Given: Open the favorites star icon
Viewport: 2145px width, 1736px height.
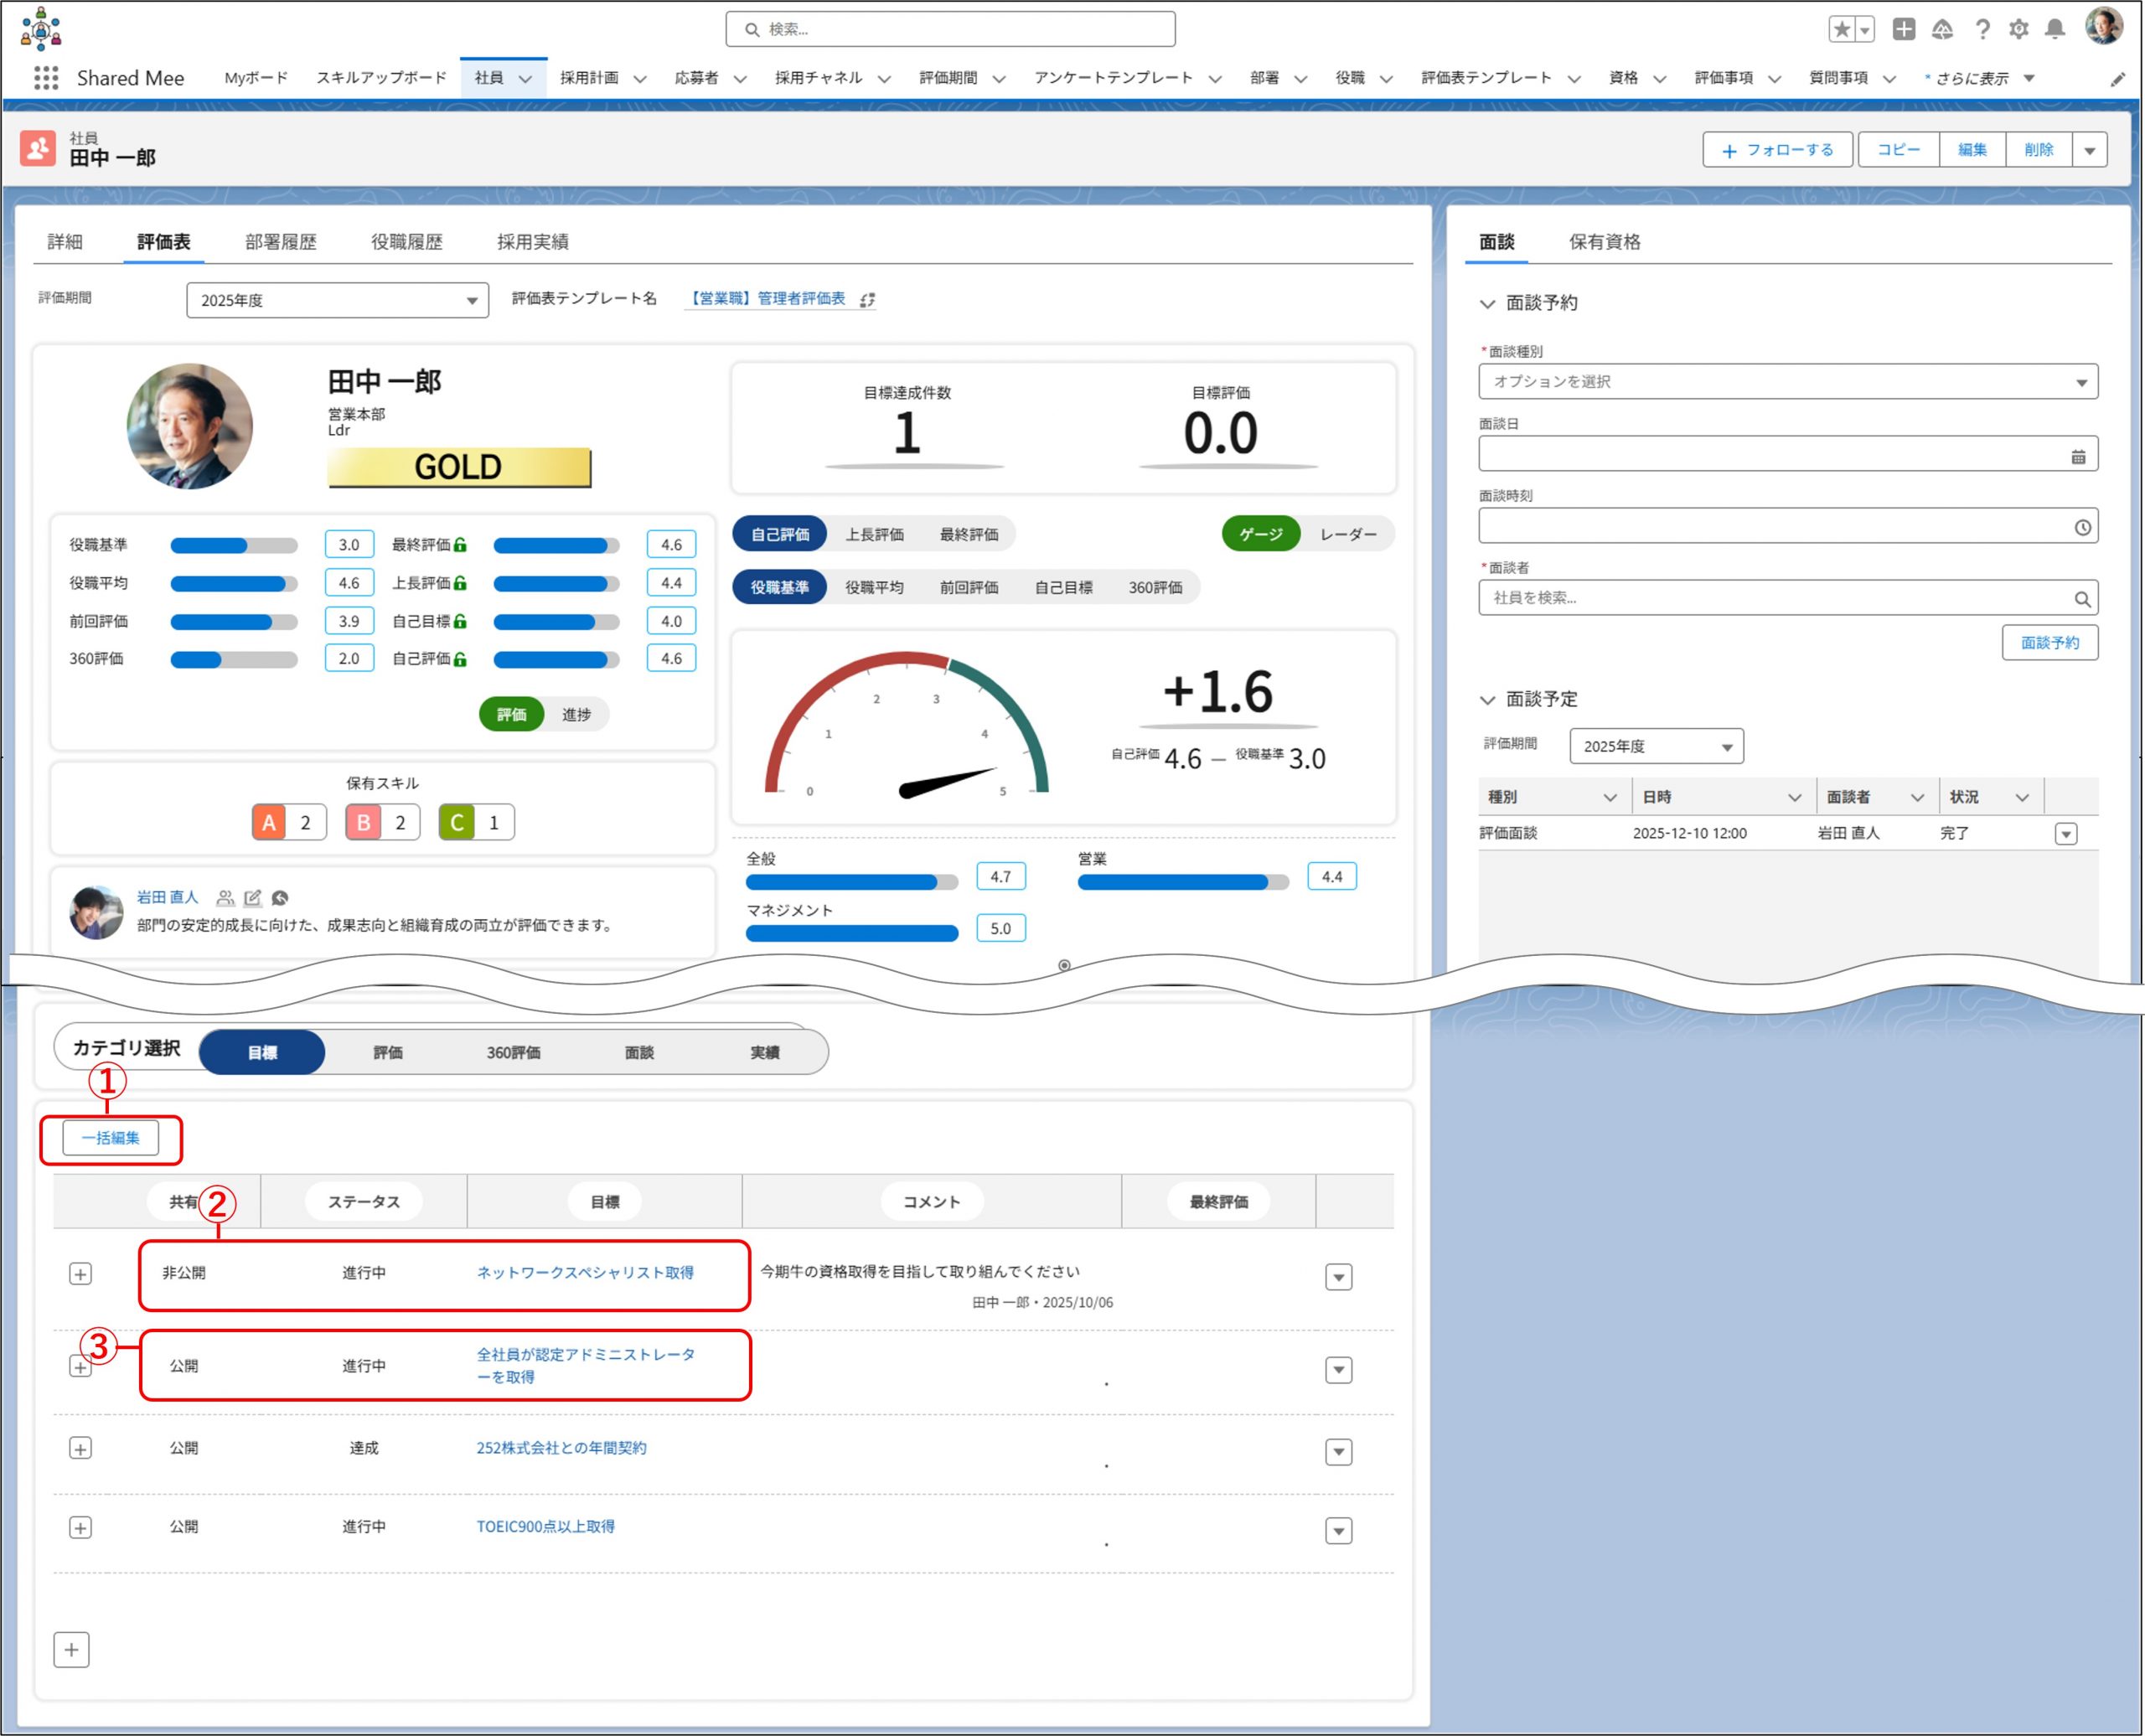Looking at the screenshot, I should (1841, 29).
